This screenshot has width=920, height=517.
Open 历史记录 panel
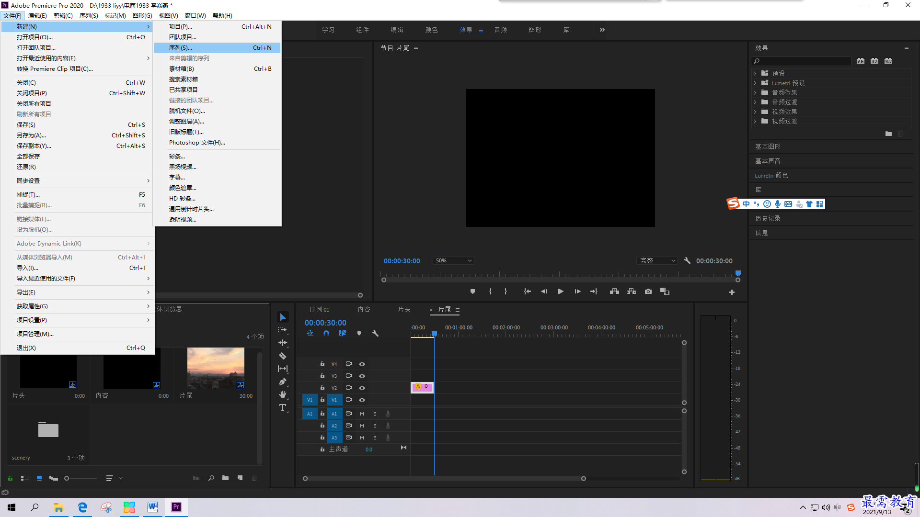pos(768,218)
